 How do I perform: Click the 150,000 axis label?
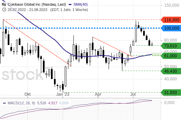pyautogui.click(x=172, y=5)
